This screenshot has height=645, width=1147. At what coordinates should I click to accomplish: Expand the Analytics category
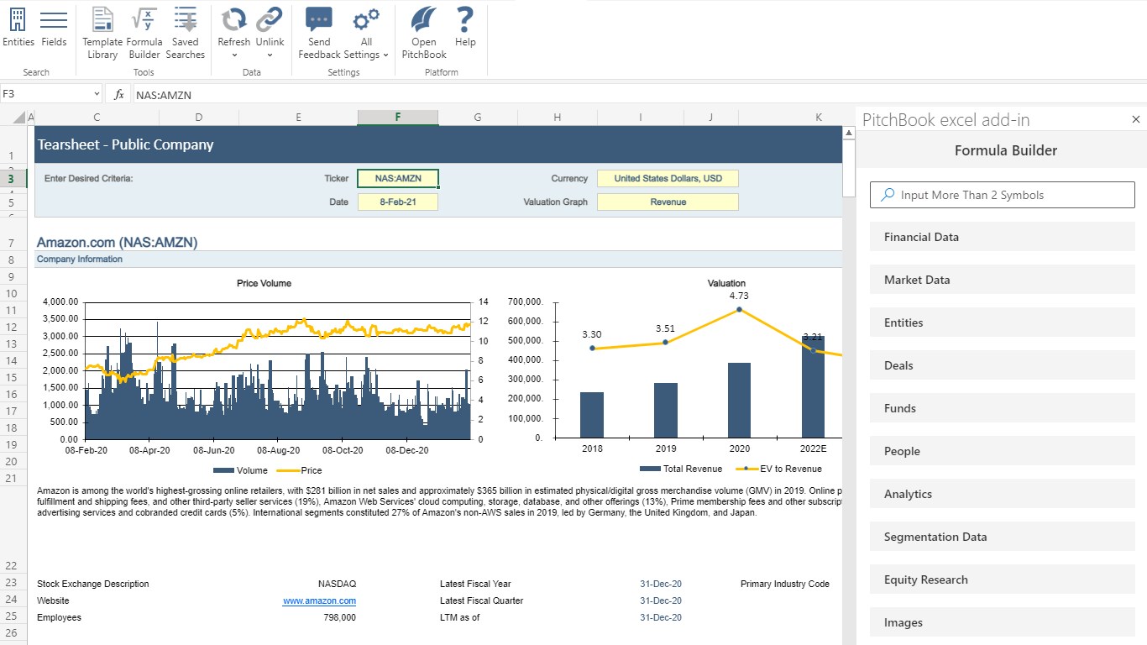click(x=1002, y=494)
